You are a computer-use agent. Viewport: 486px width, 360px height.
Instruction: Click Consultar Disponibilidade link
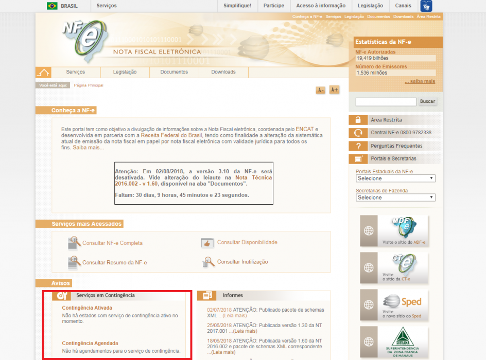[x=247, y=242]
